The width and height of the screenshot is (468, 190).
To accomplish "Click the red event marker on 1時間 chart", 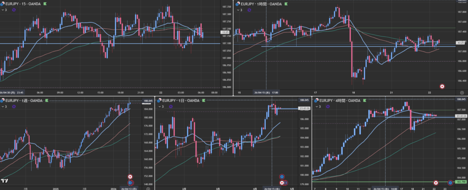I will [x=442, y=86].
